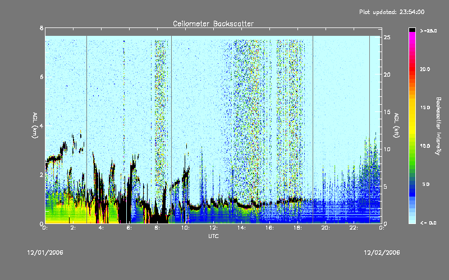Click the "15.0" colorbar value label
Image resolution: width=449 pixels, height=280 pixels.
tap(425, 108)
